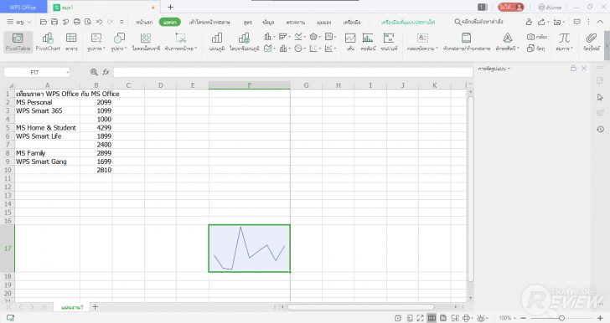Viewport: 610px width, 323px height.
Task: Enable page break preview in status bar
Action: click(x=455, y=318)
